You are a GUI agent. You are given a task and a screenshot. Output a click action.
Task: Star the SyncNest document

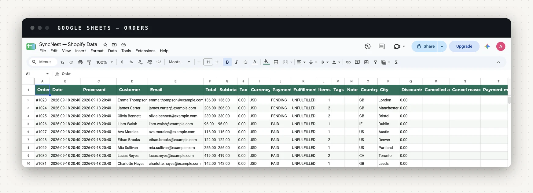point(105,44)
